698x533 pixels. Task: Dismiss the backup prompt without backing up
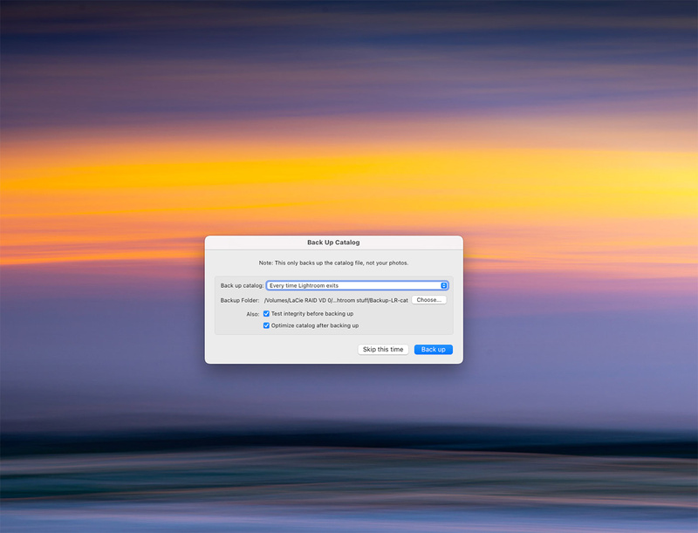382,349
